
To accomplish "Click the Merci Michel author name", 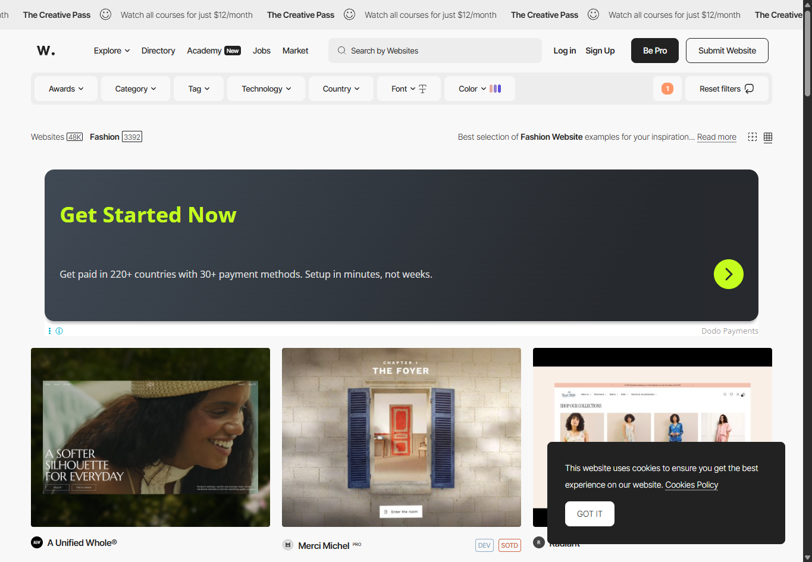I will (x=324, y=545).
